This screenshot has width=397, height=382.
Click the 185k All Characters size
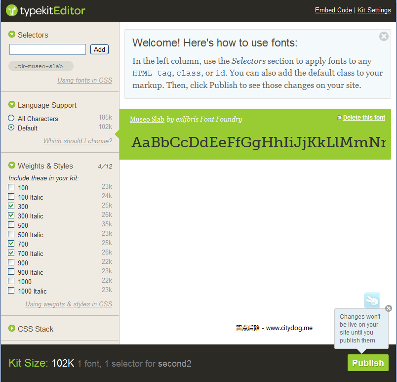point(105,117)
